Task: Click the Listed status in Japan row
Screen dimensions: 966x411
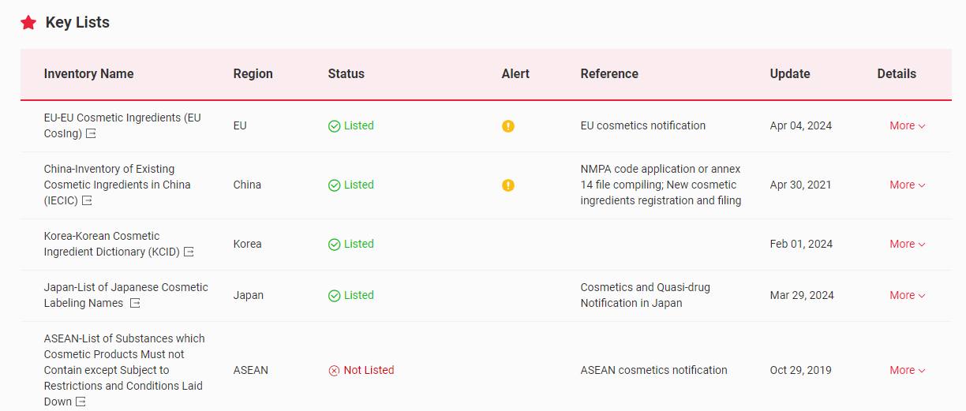Action: coord(351,296)
